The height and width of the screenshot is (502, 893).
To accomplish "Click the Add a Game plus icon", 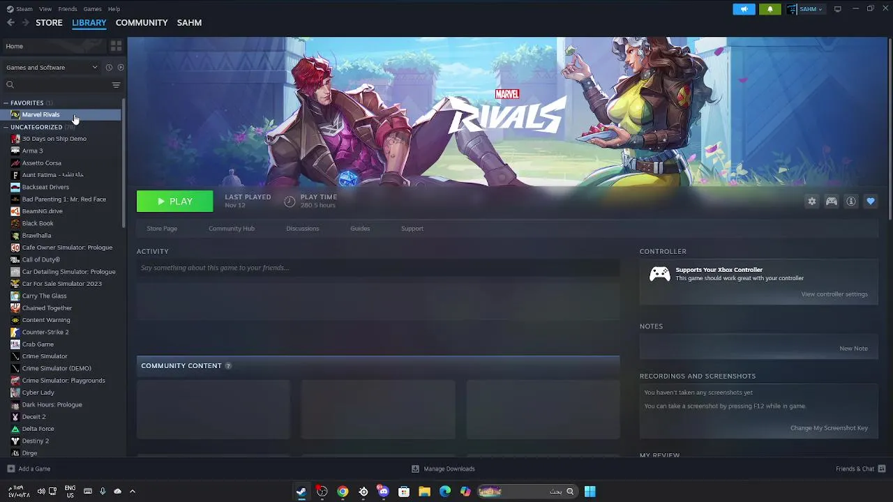I will point(10,469).
